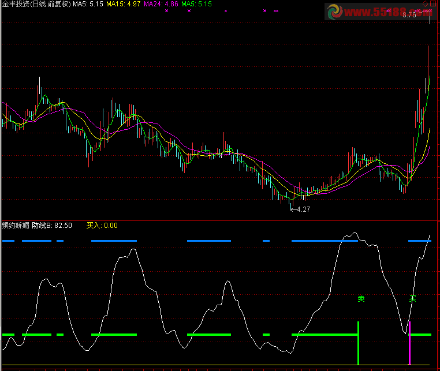Select the magenta MA24: 4.86 label
Screen dimensions: 440x371
pyautogui.click(x=161, y=4)
